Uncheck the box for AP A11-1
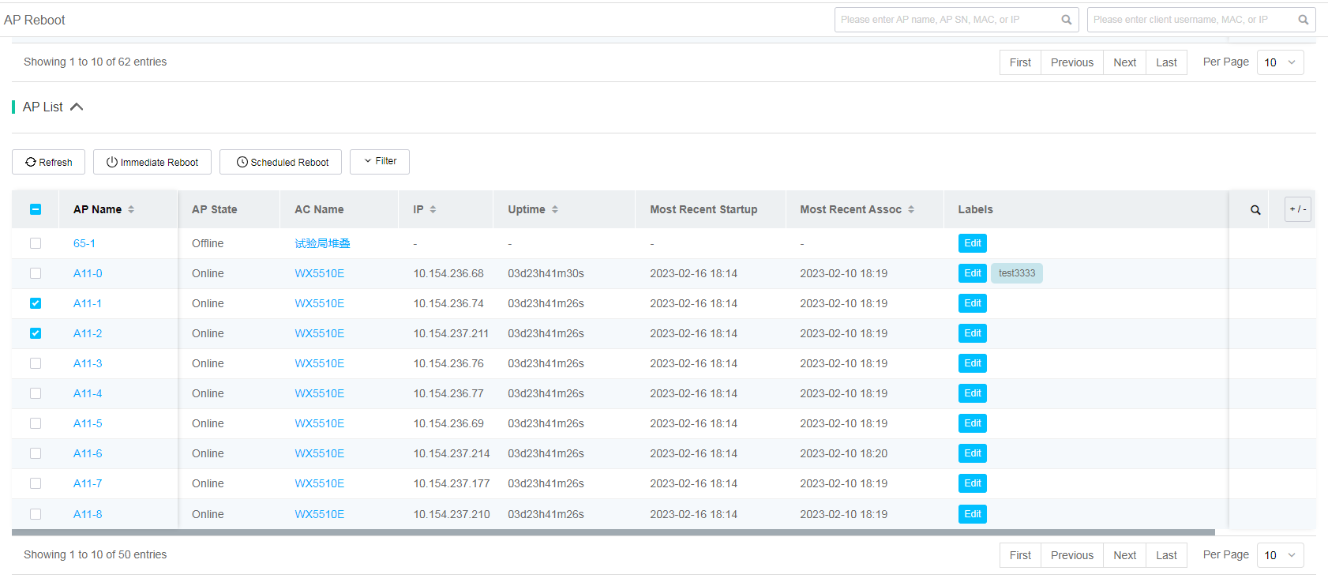 tap(36, 303)
